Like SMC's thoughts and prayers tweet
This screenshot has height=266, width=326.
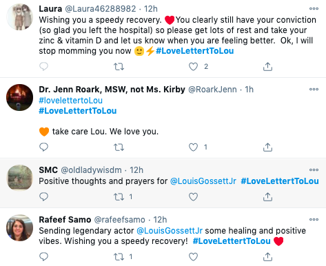[x=193, y=197]
